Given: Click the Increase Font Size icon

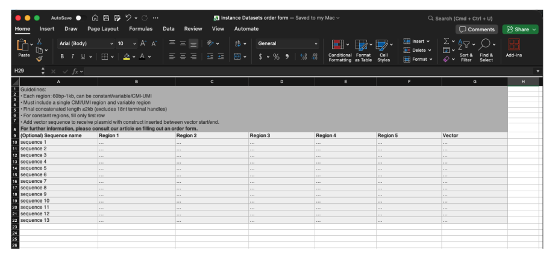Looking at the screenshot, I should 143,43.
